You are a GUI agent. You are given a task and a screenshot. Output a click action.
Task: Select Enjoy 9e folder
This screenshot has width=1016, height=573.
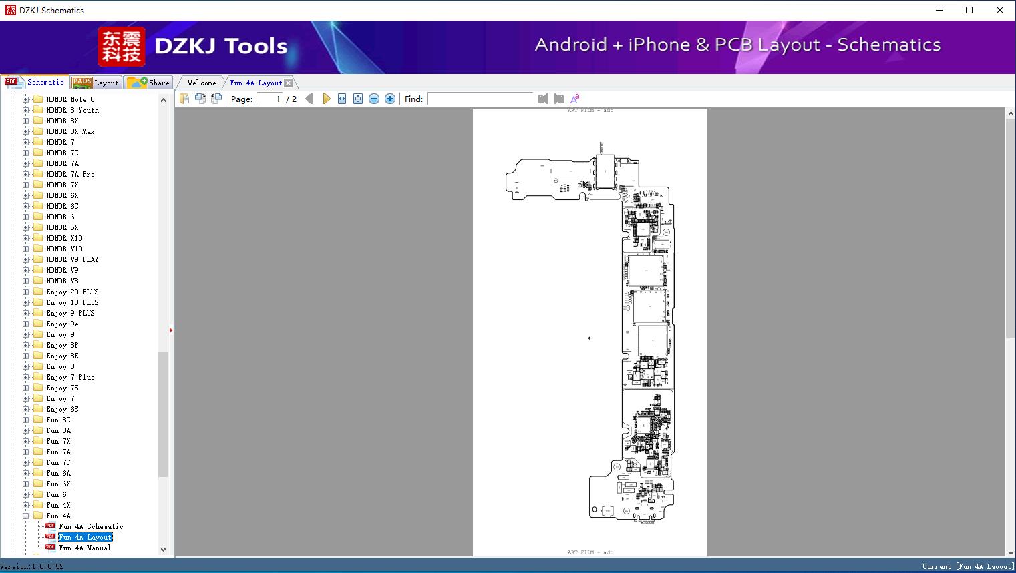(62, 324)
